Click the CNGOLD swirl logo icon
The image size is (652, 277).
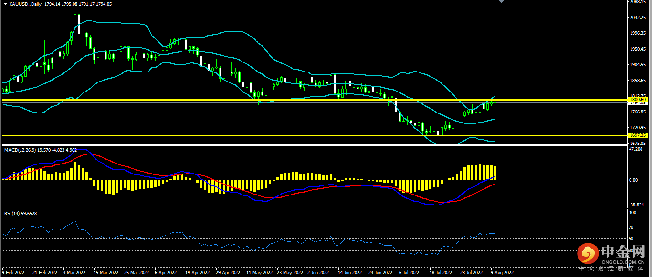[588, 254]
